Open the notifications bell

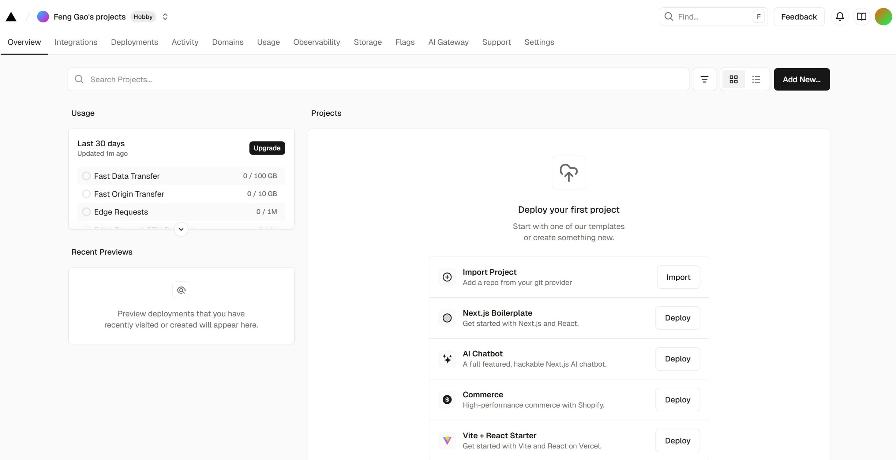tap(840, 16)
